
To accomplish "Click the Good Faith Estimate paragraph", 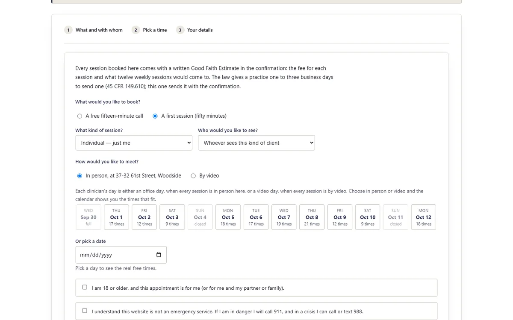I will tap(204, 77).
